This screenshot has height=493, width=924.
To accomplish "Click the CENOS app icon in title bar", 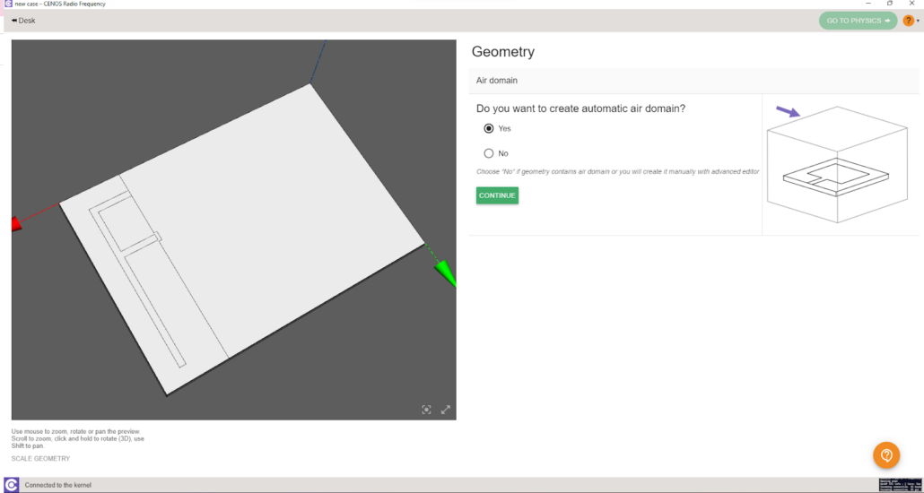I will click(x=7, y=4).
